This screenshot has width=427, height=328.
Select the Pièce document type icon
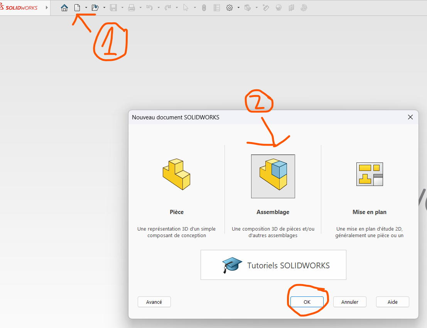(176, 174)
